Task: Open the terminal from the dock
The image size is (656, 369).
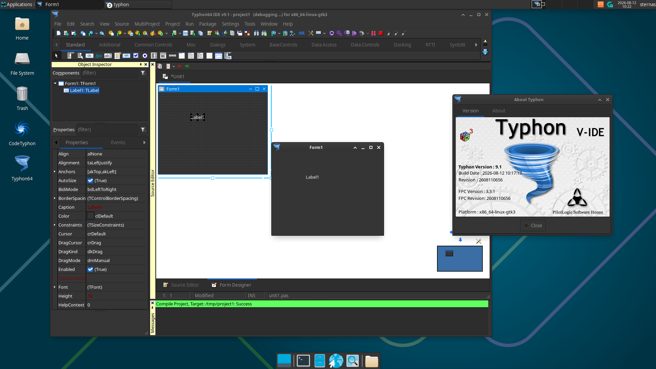Action: tap(303, 361)
